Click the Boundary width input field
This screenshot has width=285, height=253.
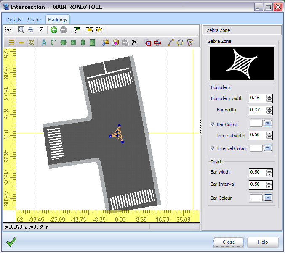tap(258, 98)
